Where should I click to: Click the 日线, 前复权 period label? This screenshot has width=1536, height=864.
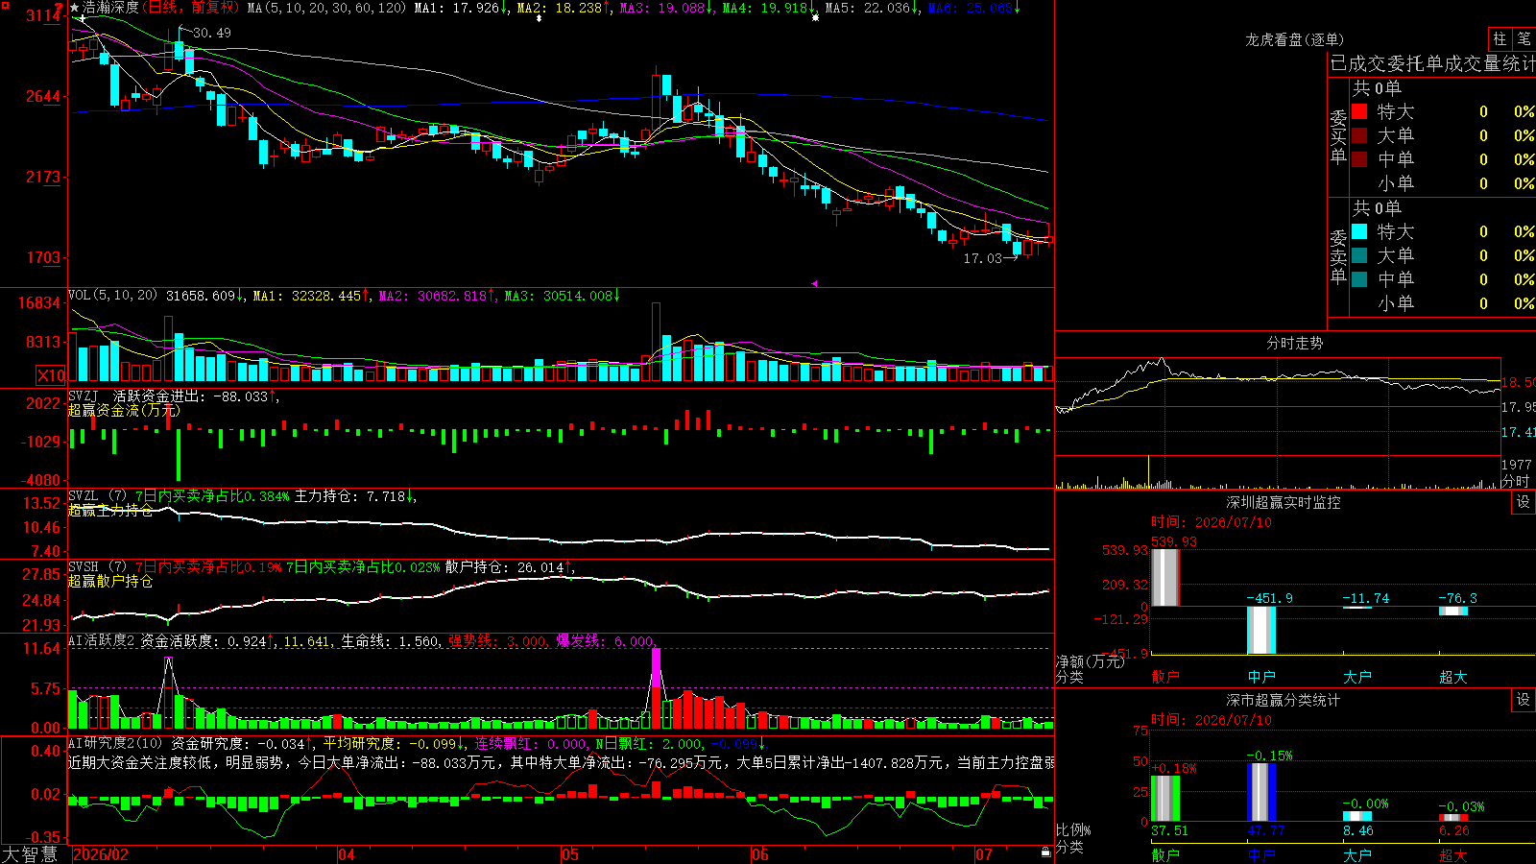coord(188,8)
